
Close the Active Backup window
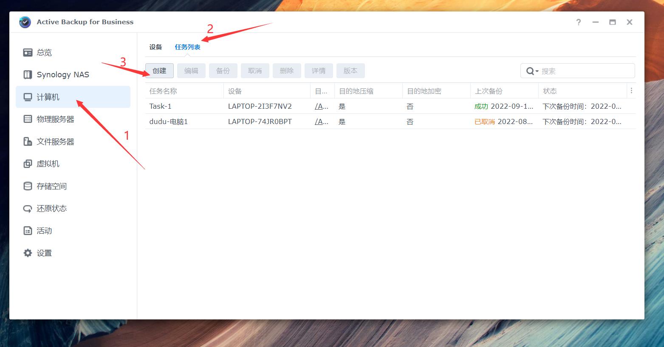[x=630, y=22]
